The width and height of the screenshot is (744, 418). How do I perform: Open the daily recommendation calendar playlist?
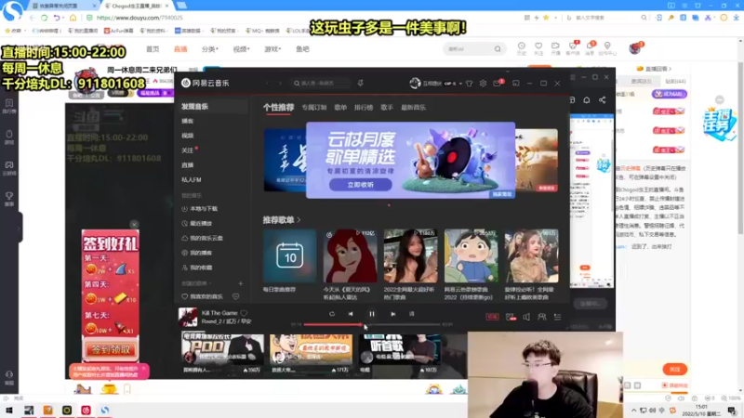point(289,256)
